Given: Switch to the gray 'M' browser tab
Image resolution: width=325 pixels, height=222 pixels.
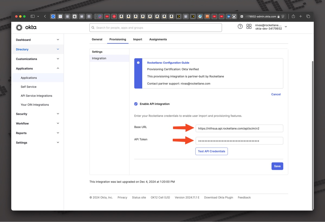Looking at the screenshot, I should (x=82, y=16).
